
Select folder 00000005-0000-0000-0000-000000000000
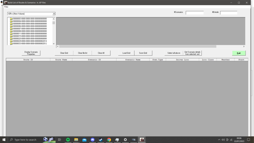[x=30, y=24]
